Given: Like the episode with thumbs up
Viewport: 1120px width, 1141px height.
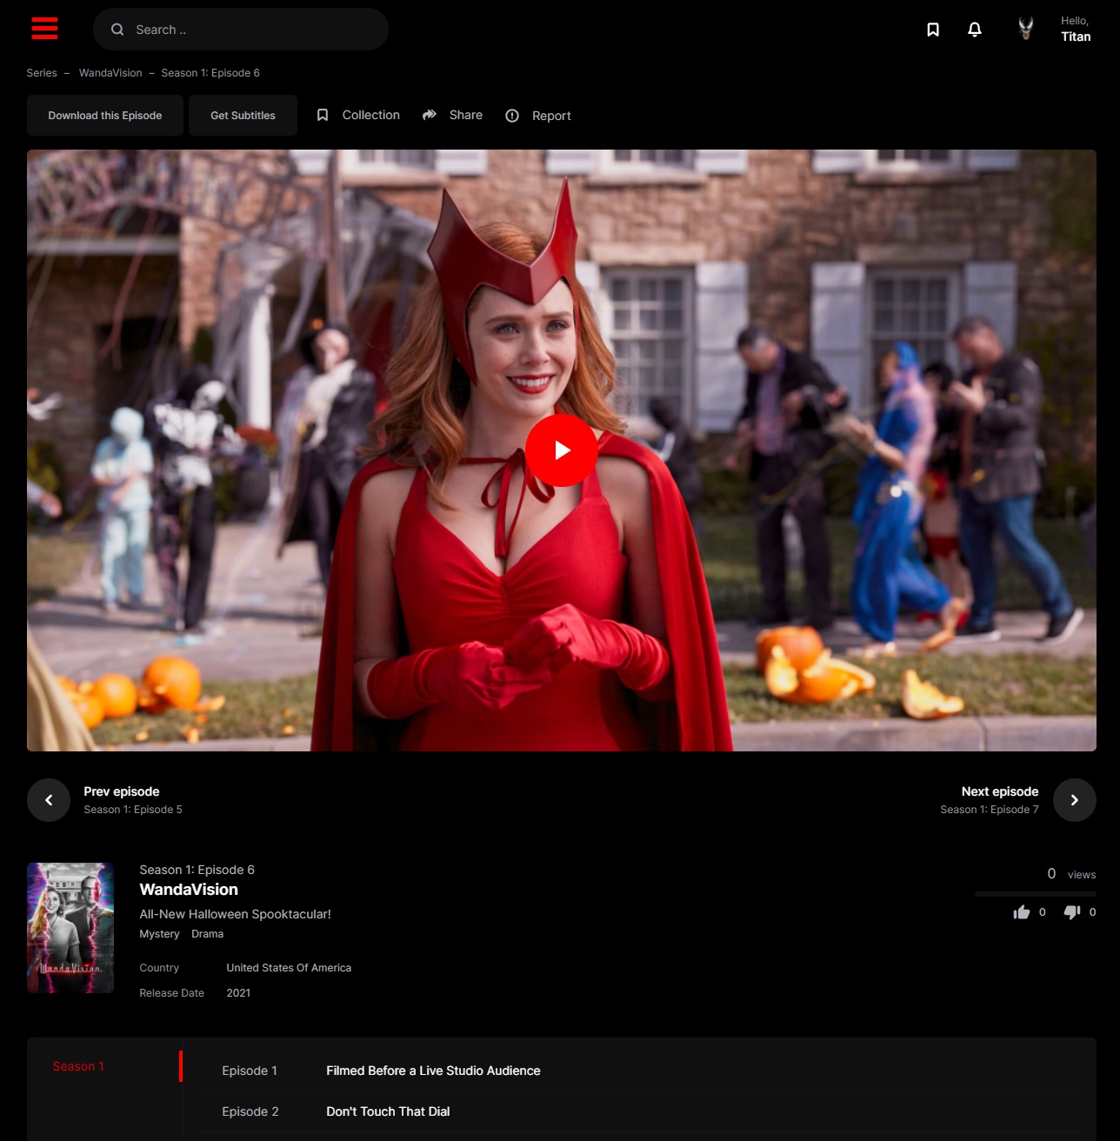Looking at the screenshot, I should click(1022, 912).
